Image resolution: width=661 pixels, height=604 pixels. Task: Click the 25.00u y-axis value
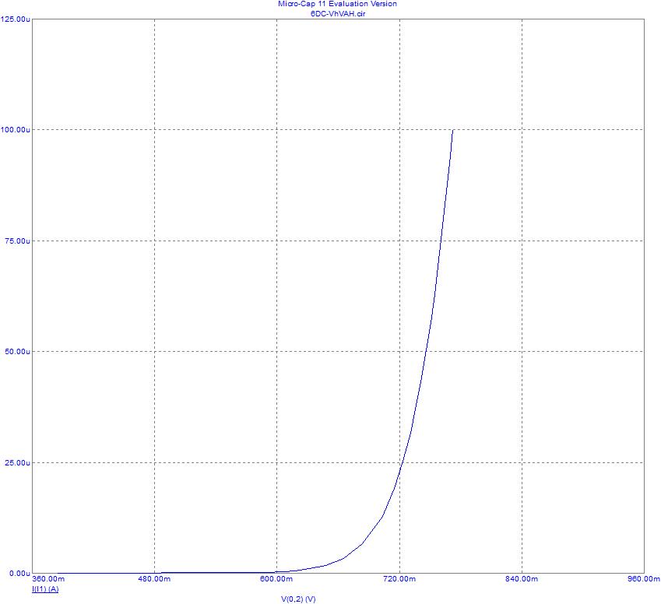point(17,463)
